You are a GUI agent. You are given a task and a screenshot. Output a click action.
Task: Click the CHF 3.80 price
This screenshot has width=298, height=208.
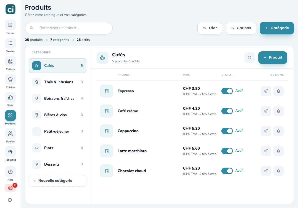point(191,89)
